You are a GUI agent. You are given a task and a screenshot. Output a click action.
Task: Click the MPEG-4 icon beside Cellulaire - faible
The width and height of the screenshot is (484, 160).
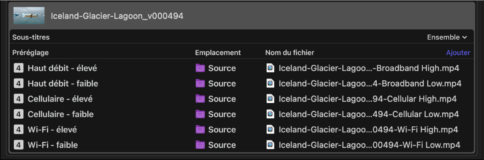pos(18,114)
